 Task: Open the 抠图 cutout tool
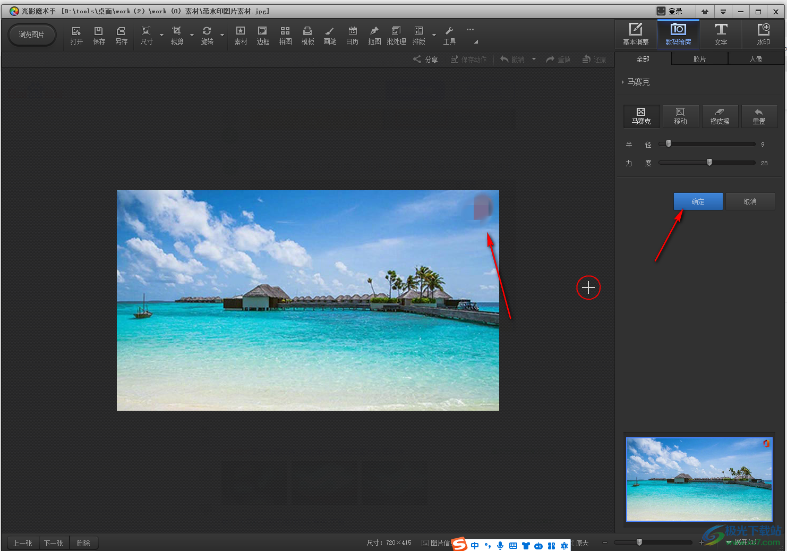(x=374, y=36)
